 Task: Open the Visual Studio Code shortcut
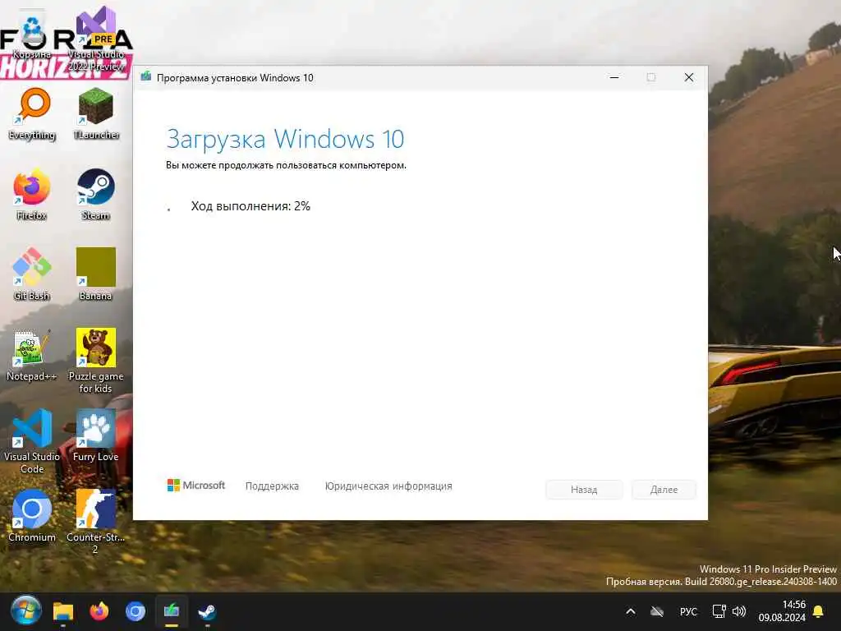32,441
